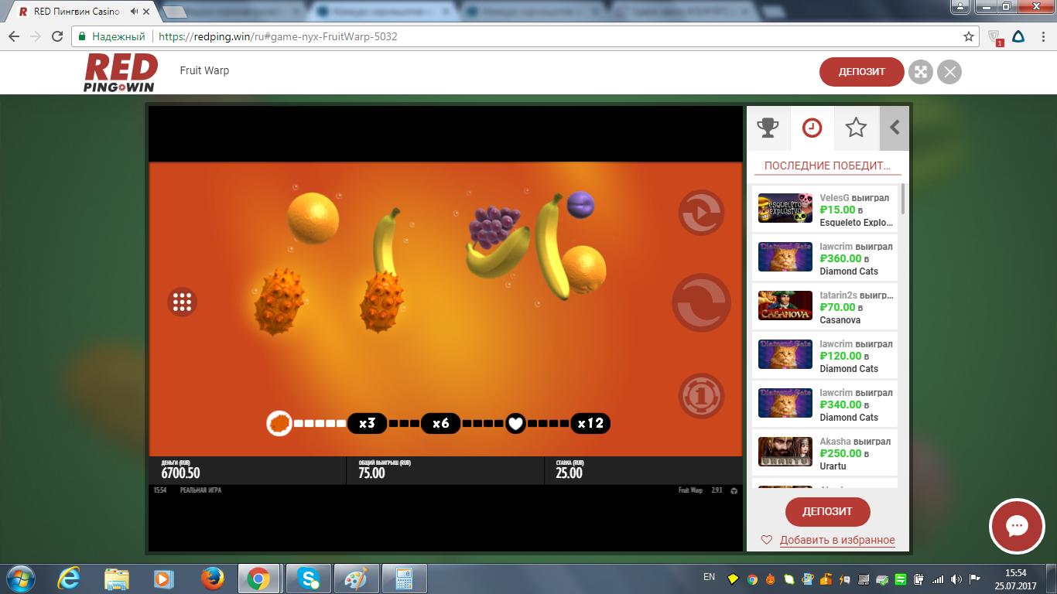This screenshot has width=1057, height=594.
Task: Select the RED Пингвин Casino tab
Action: (81, 12)
